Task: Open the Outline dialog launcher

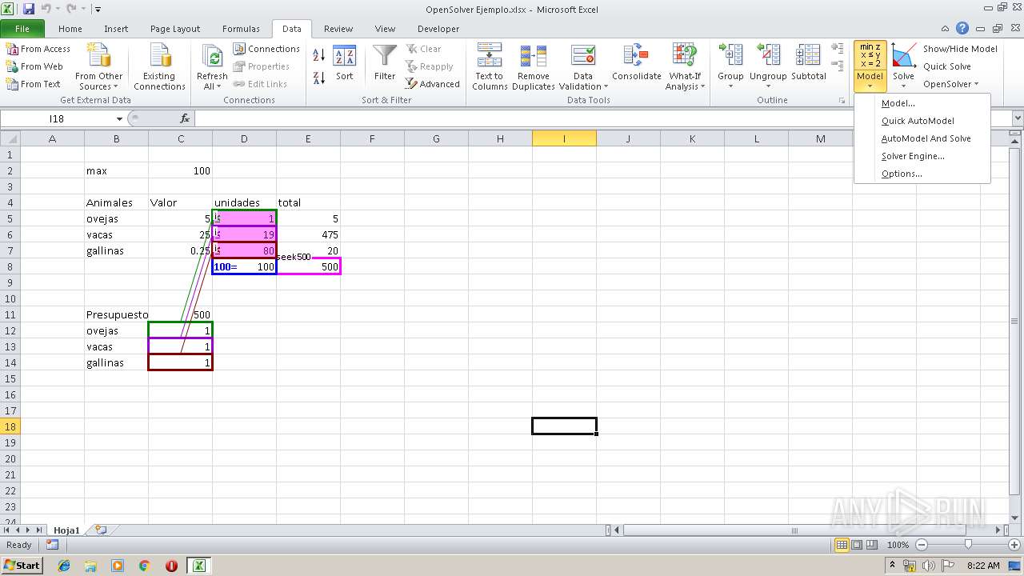Action: coord(842,101)
